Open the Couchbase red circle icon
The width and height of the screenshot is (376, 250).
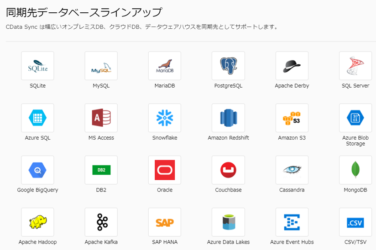coord(228,170)
